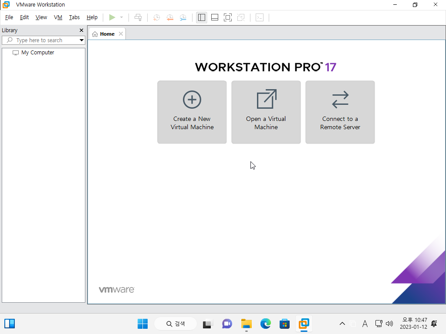Enter full screen mode icon
This screenshot has height=334, width=446.
click(x=227, y=17)
